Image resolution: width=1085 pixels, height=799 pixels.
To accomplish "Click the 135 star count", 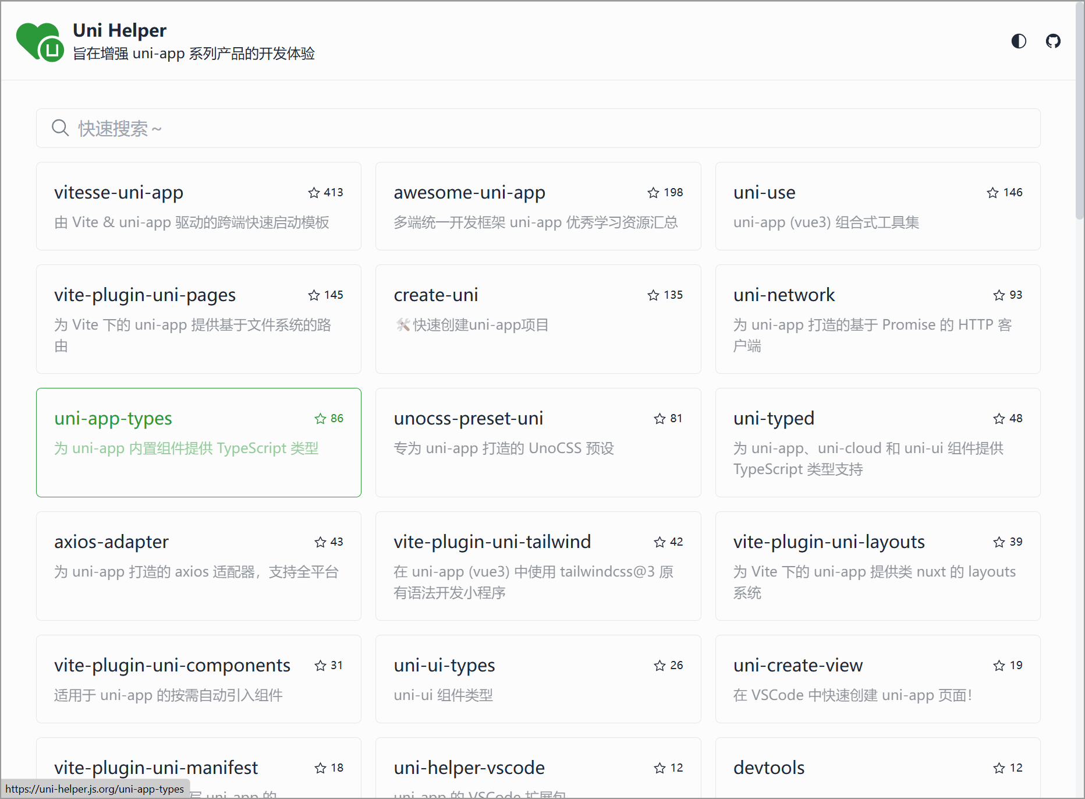I will tap(673, 295).
